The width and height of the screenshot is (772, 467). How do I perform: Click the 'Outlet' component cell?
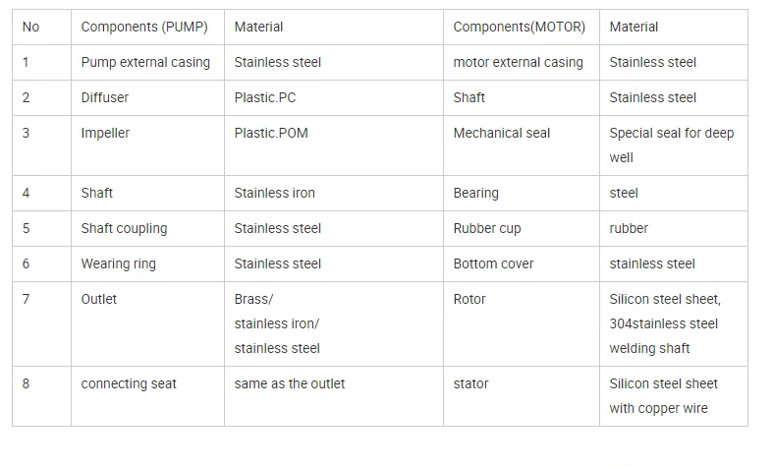tap(147, 324)
